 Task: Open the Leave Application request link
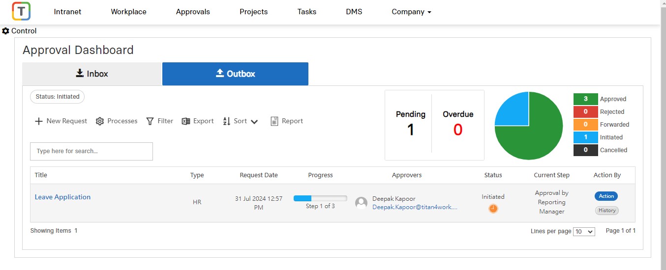tap(62, 197)
